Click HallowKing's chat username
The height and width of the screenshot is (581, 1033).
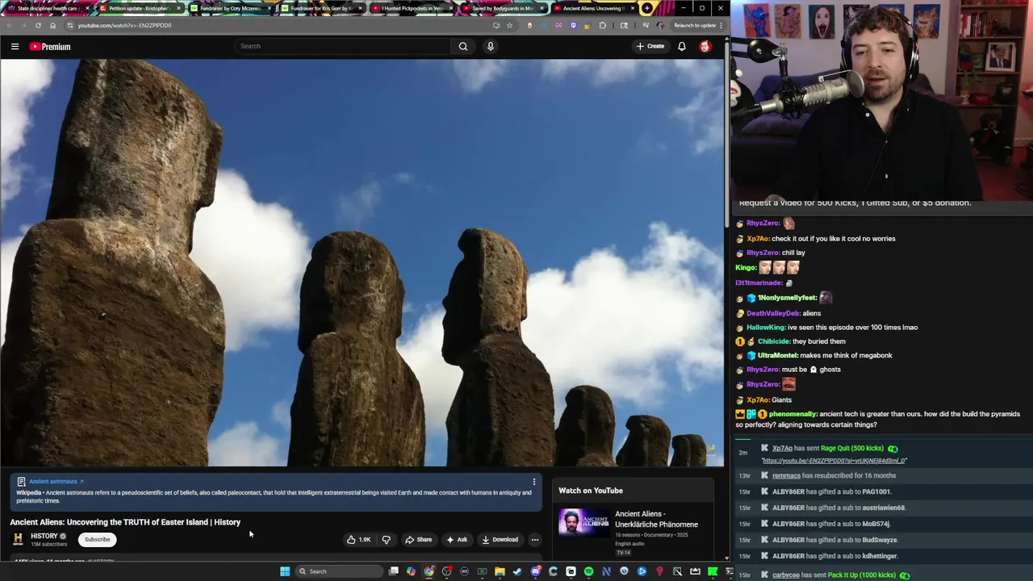point(766,328)
